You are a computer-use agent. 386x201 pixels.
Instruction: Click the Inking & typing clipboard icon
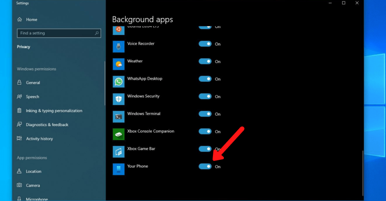(x=19, y=110)
